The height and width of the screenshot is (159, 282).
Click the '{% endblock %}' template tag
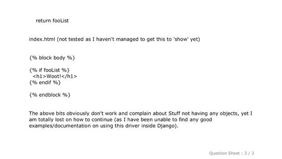(x=50, y=95)
